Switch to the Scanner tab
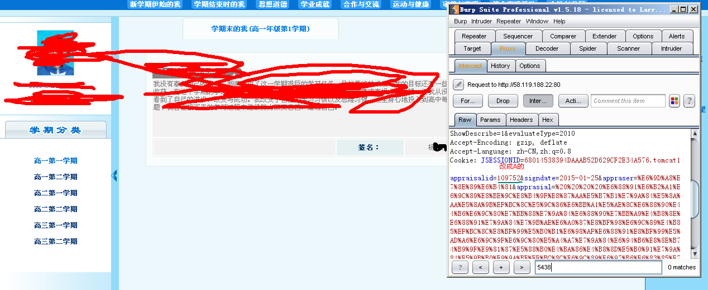708x290 pixels. 629,49
